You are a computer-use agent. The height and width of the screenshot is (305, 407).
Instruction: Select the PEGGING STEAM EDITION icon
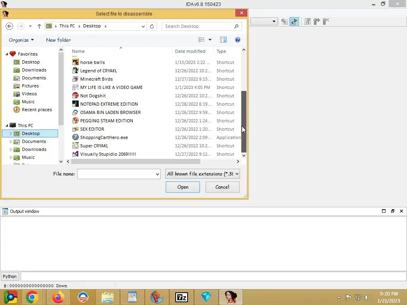coord(75,121)
